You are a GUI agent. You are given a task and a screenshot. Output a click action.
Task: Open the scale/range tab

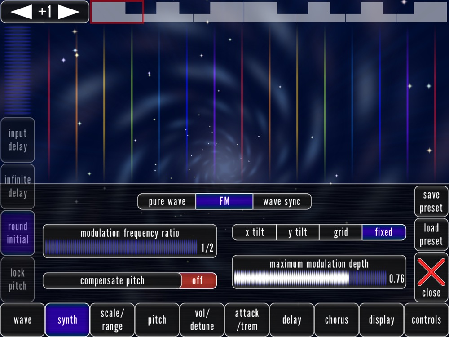pos(112,319)
